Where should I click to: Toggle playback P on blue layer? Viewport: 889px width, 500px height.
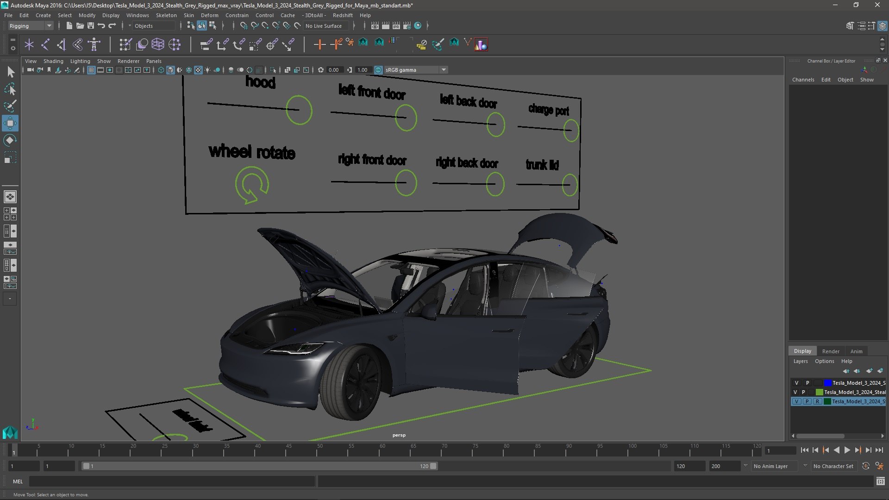(808, 383)
